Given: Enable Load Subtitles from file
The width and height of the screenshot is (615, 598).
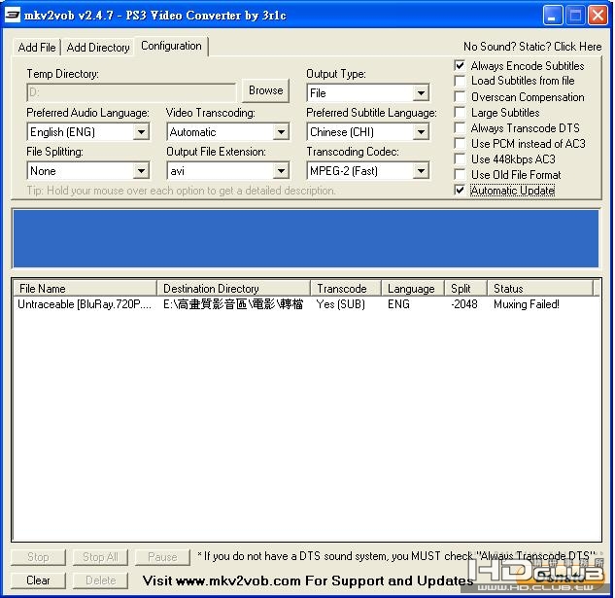Looking at the screenshot, I should click(x=460, y=81).
